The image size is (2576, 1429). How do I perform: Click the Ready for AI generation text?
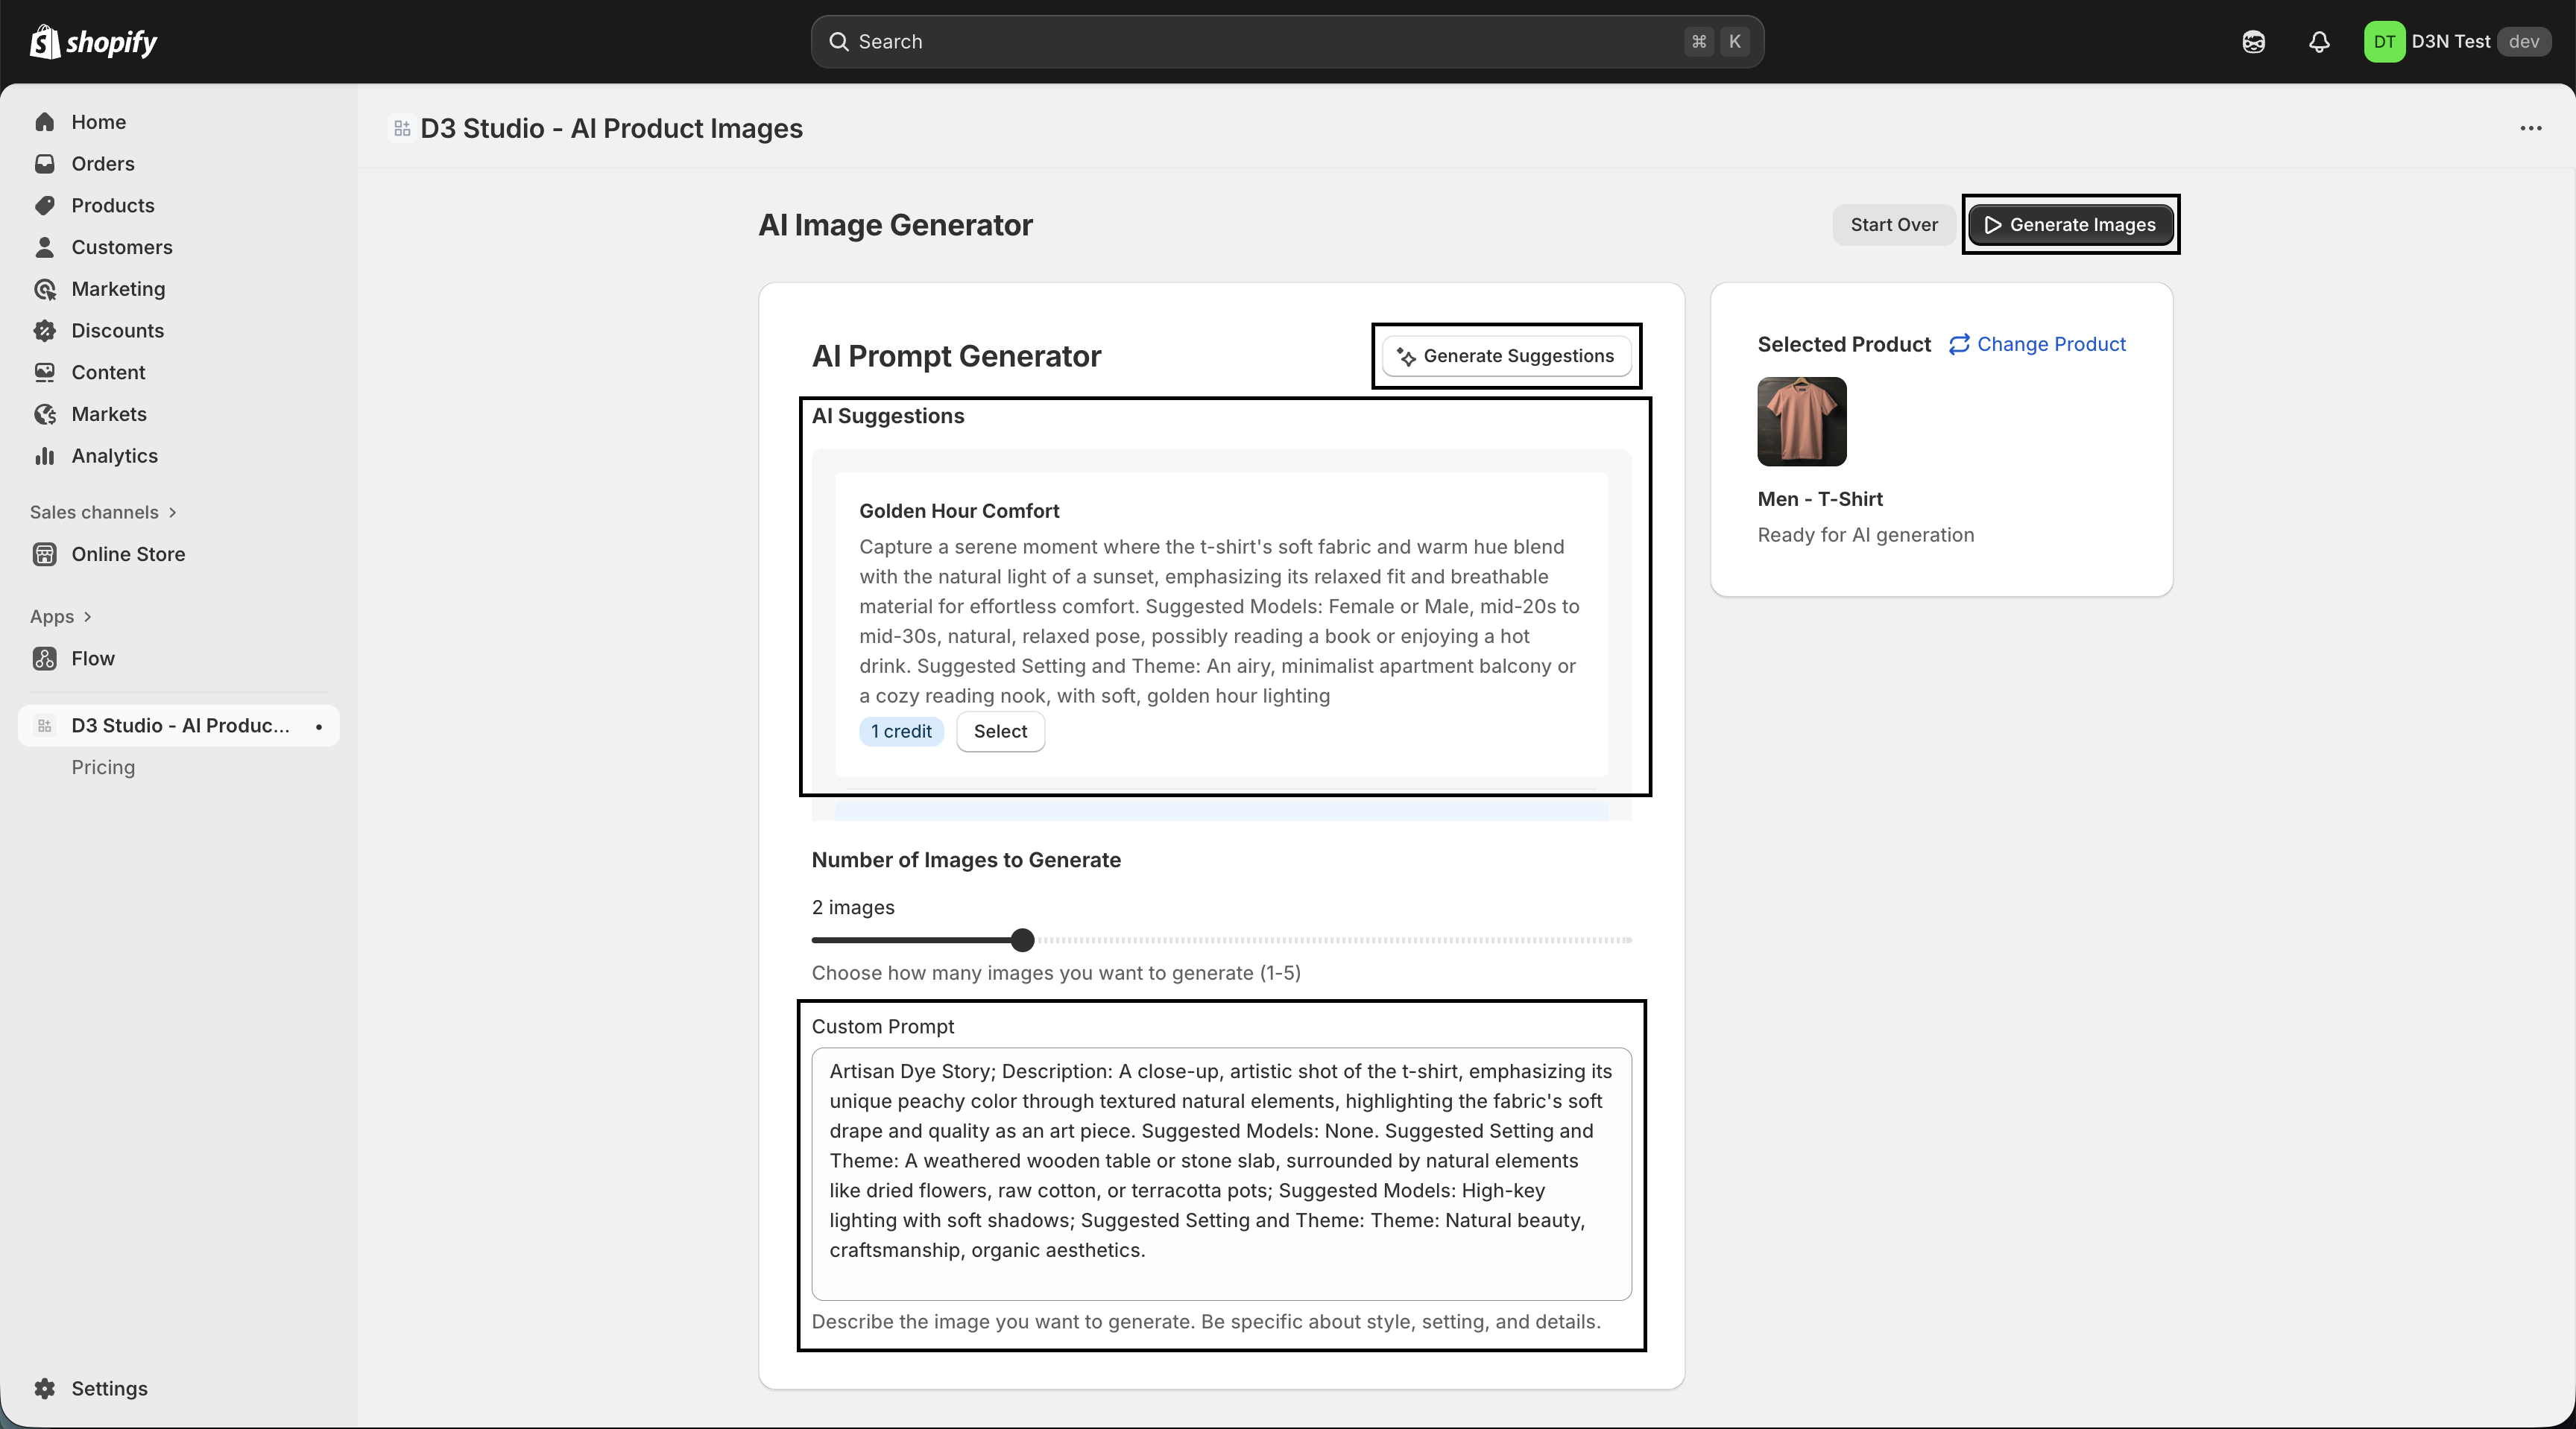(1866, 535)
